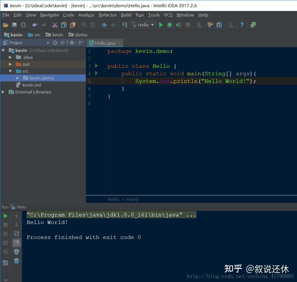Click the Open folder toolbar icon
Viewport: 297px width, 282px height.
[x=6, y=25]
